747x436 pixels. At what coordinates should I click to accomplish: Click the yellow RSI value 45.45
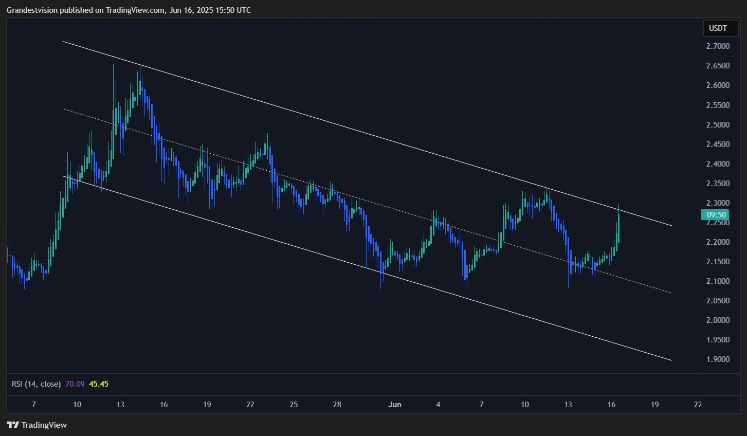[99, 384]
